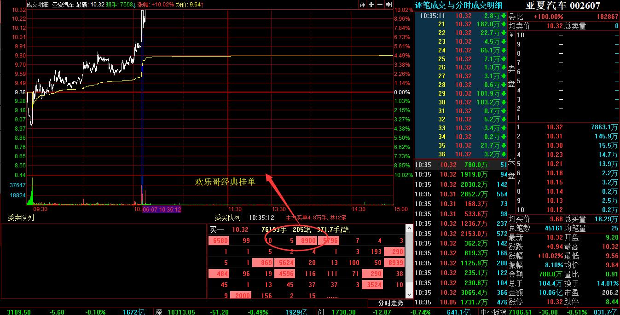Click sell level 10 row in 卖盘
Screen dimensions: 620x315
[x=567, y=35]
